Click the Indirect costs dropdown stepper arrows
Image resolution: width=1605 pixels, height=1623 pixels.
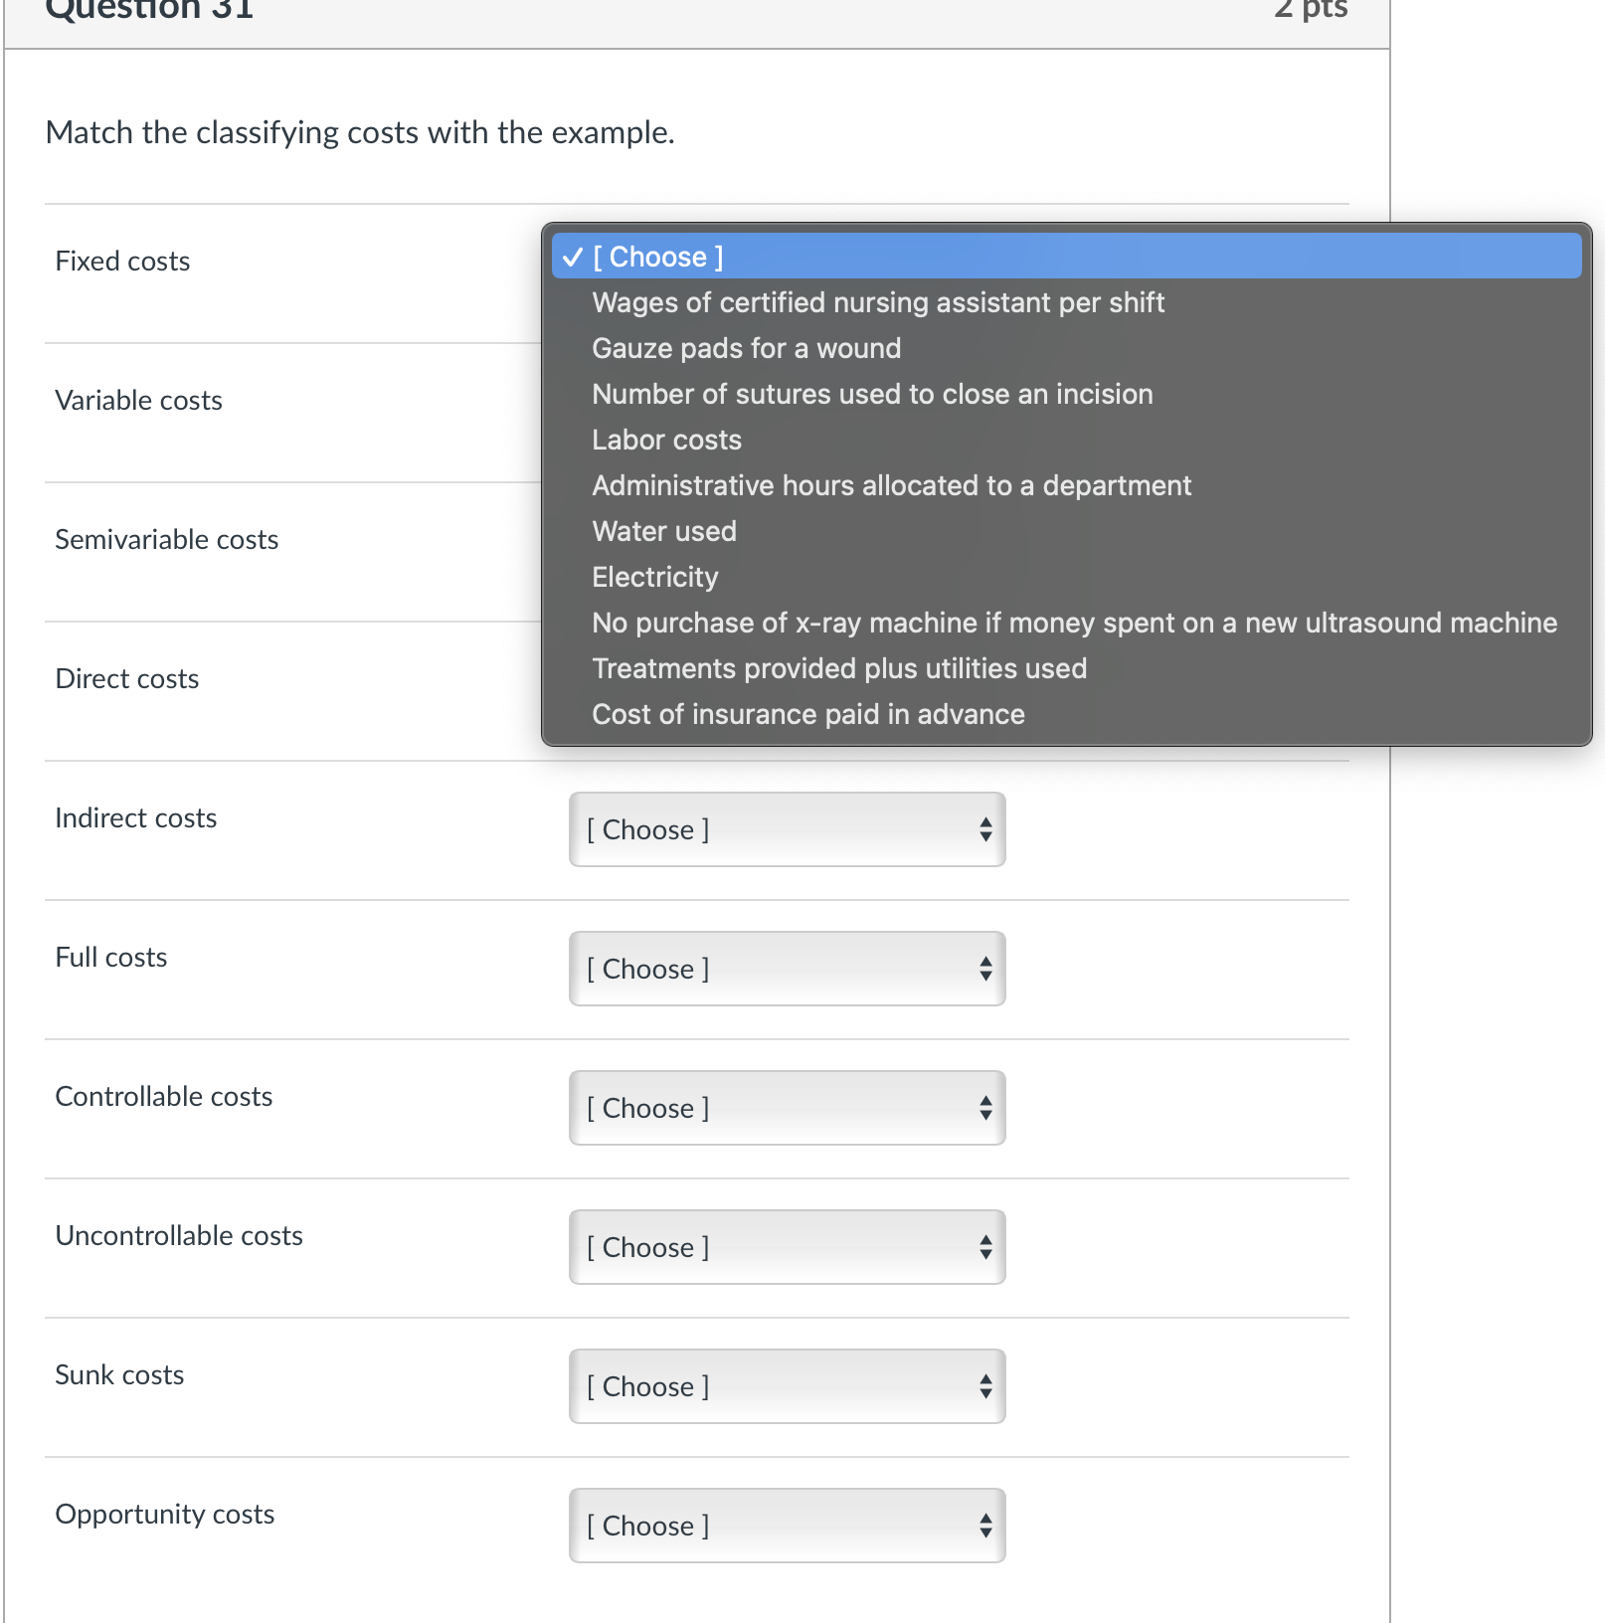click(985, 829)
